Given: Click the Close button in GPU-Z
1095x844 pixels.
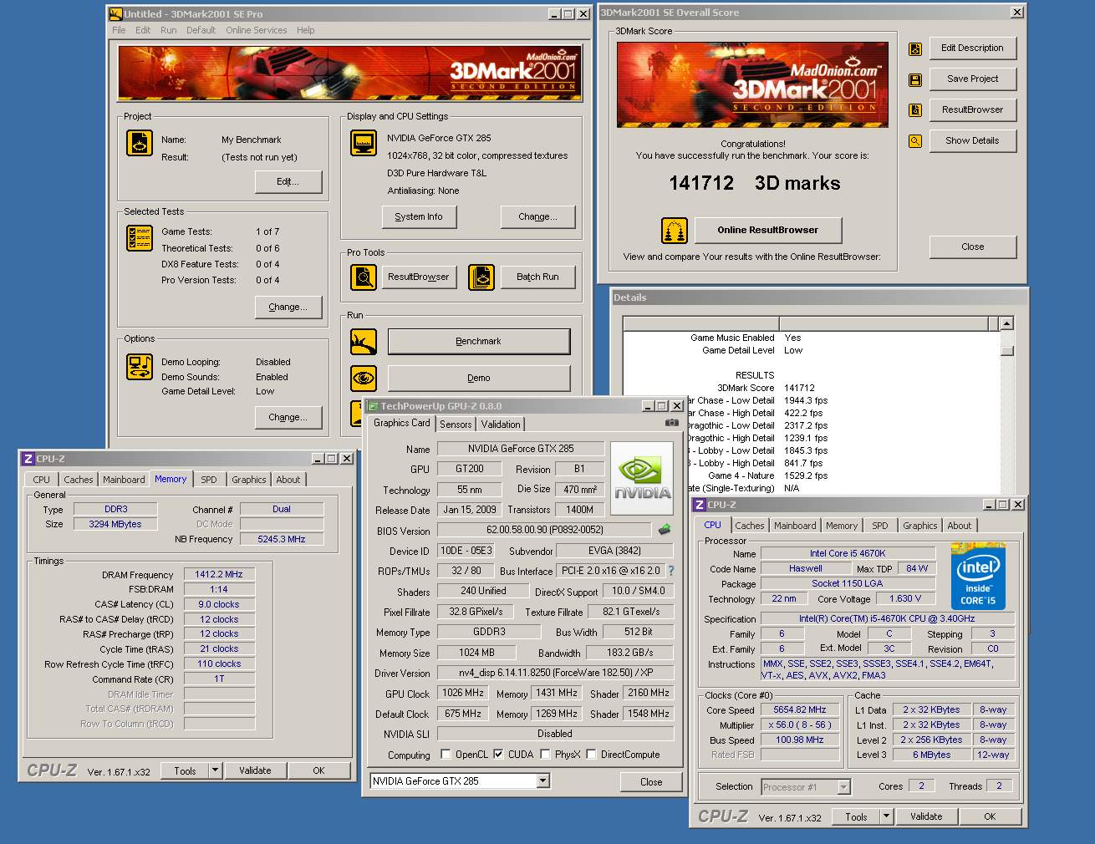Looking at the screenshot, I should (651, 782).
